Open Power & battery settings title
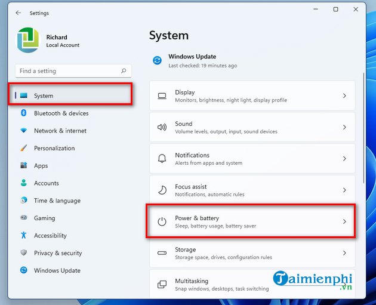The width and height of the screenshot is (376, 305). pos(197,218)
